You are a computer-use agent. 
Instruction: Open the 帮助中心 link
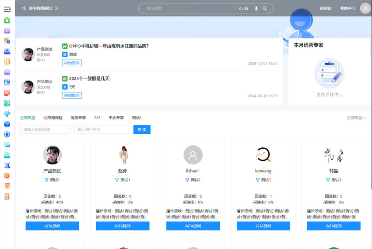348,8
